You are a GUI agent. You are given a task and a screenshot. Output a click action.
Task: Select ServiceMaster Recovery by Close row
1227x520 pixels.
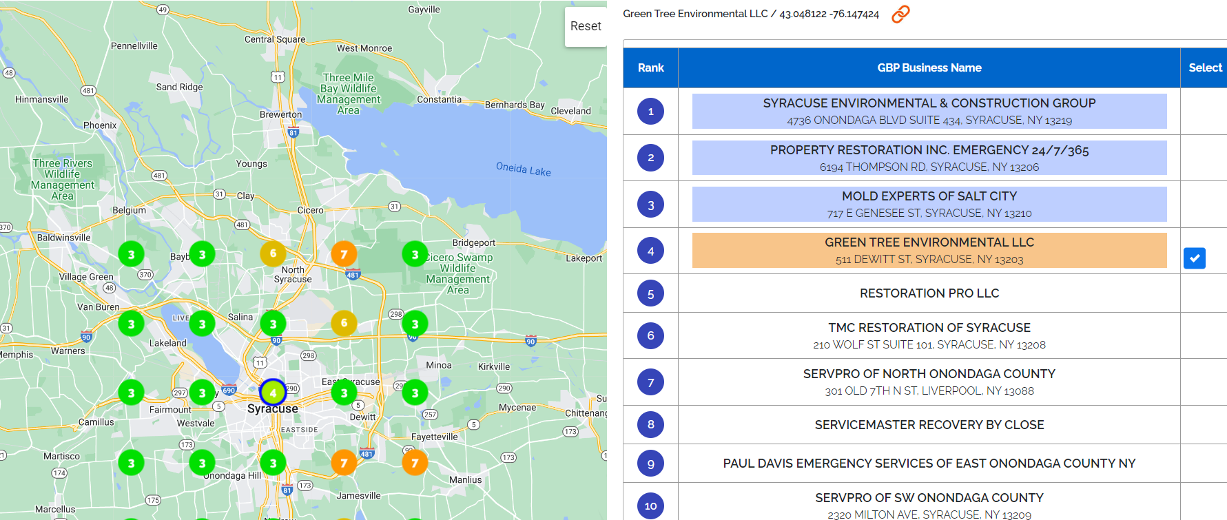929,425
